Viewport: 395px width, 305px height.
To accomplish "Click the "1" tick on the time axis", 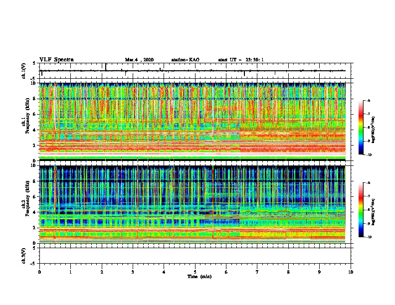I will point(70,272).
